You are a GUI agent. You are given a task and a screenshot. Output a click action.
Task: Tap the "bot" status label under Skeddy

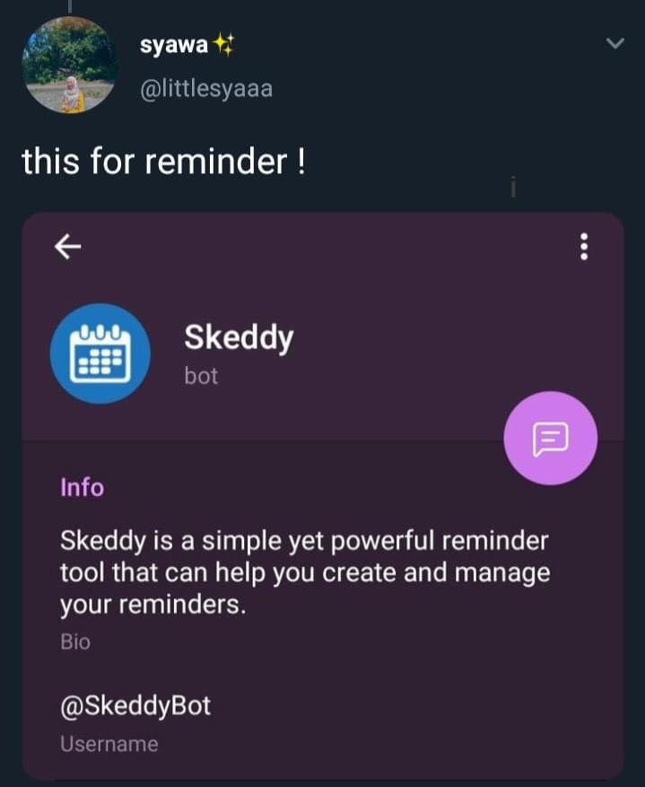coord(201,375)
